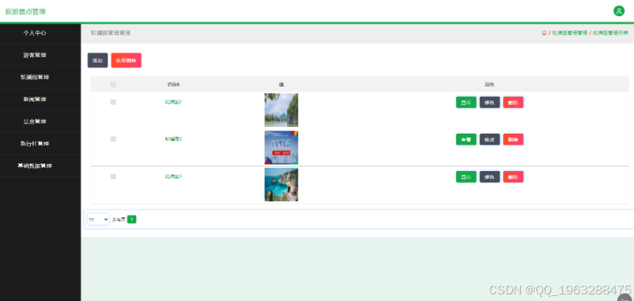
Task: Go to page 1 in pagination
Action: 132,219
